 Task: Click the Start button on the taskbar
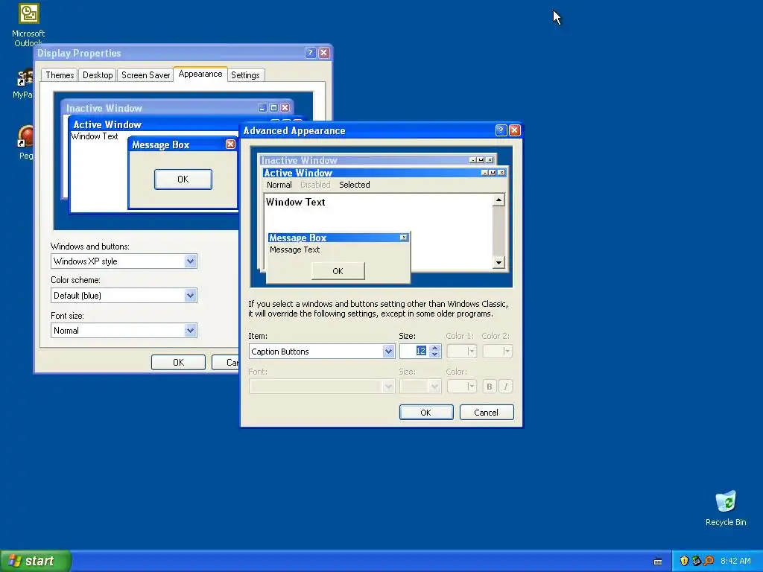(x=36, y=561)
